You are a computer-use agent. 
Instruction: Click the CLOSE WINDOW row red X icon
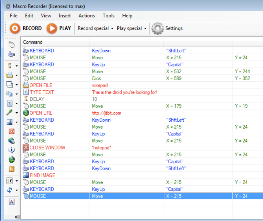(26, 148)
